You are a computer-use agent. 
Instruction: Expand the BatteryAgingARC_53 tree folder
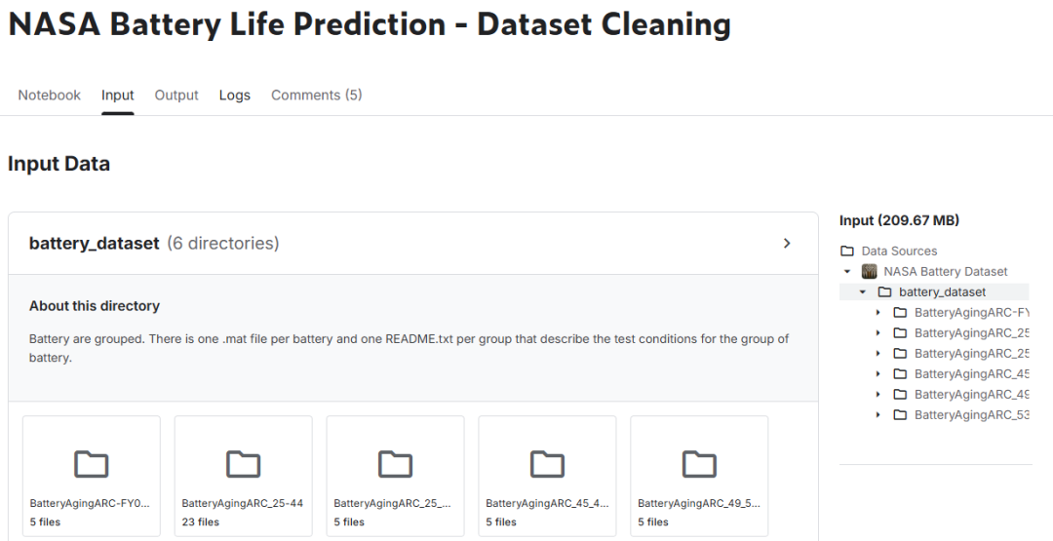(x=877, y=415)
